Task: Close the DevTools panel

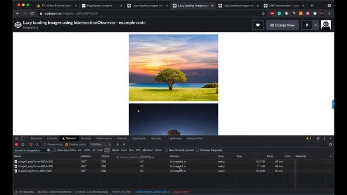Action: tap(331, 139)
